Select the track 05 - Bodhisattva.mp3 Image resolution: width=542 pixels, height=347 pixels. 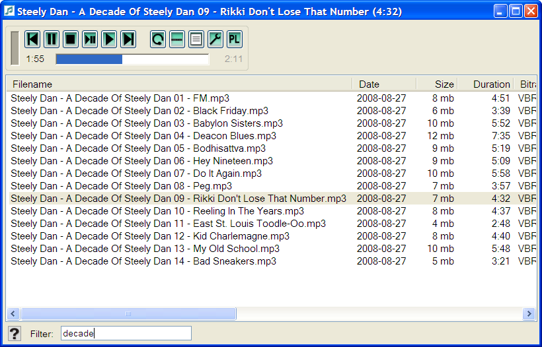click(x=138, y=148)
